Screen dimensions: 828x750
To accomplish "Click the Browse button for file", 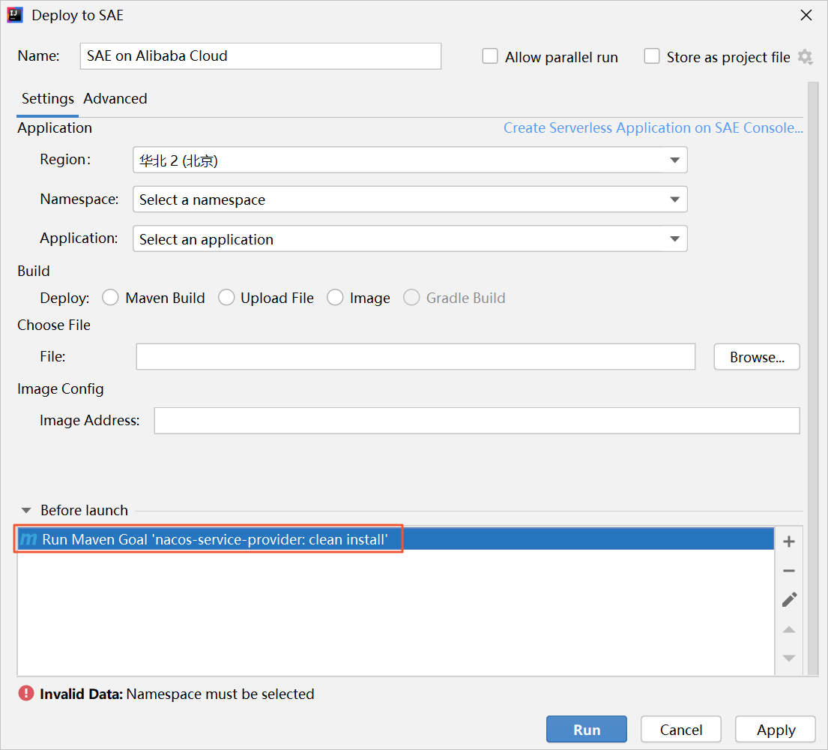I will coord(757,357).
